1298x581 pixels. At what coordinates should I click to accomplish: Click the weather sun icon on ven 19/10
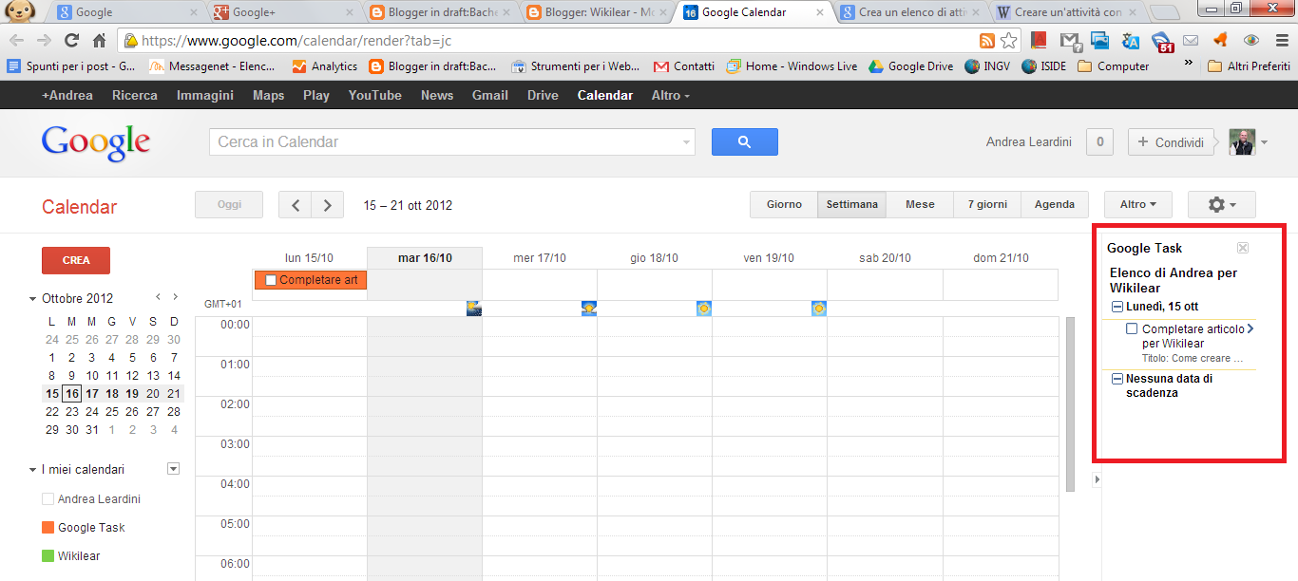pyautogui.click(x=818, y=307)
